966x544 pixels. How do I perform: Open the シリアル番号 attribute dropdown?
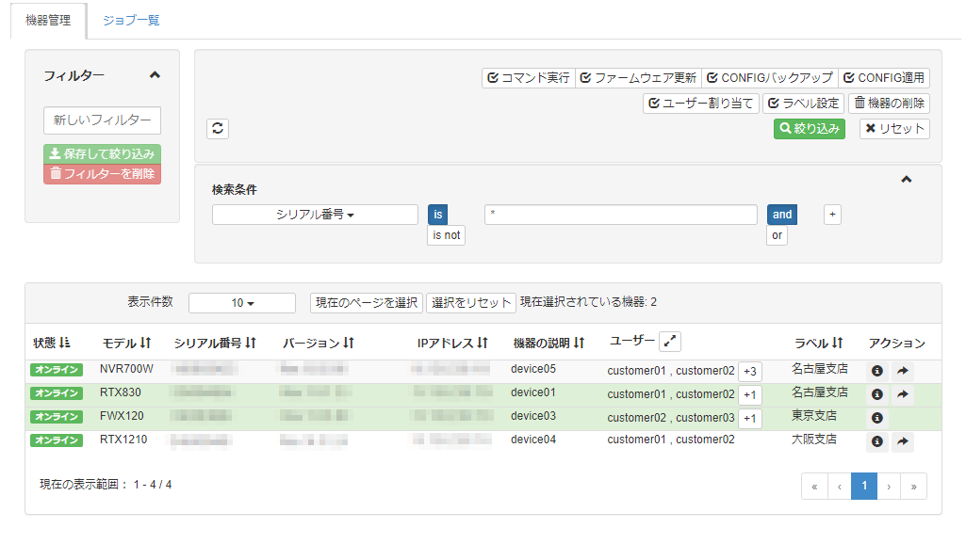314,214
